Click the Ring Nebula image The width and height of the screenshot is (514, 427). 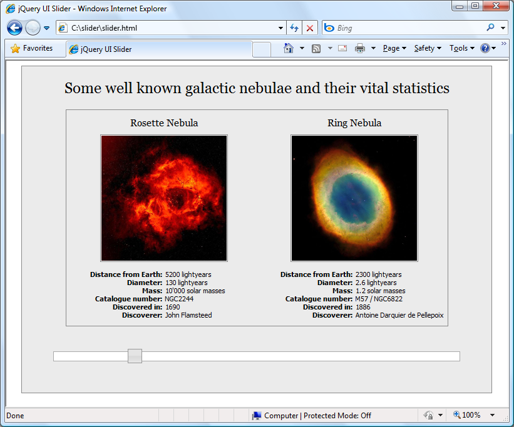(x=354, y=198)
